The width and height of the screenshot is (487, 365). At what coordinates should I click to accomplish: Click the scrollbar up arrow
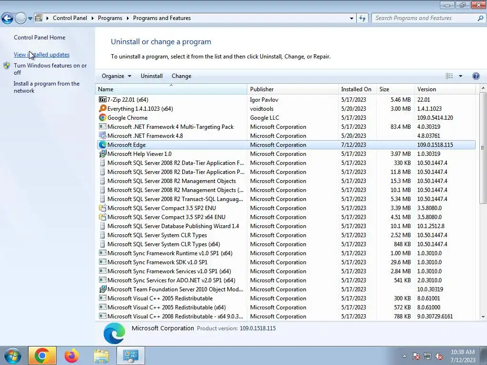[x=483, y=88]
